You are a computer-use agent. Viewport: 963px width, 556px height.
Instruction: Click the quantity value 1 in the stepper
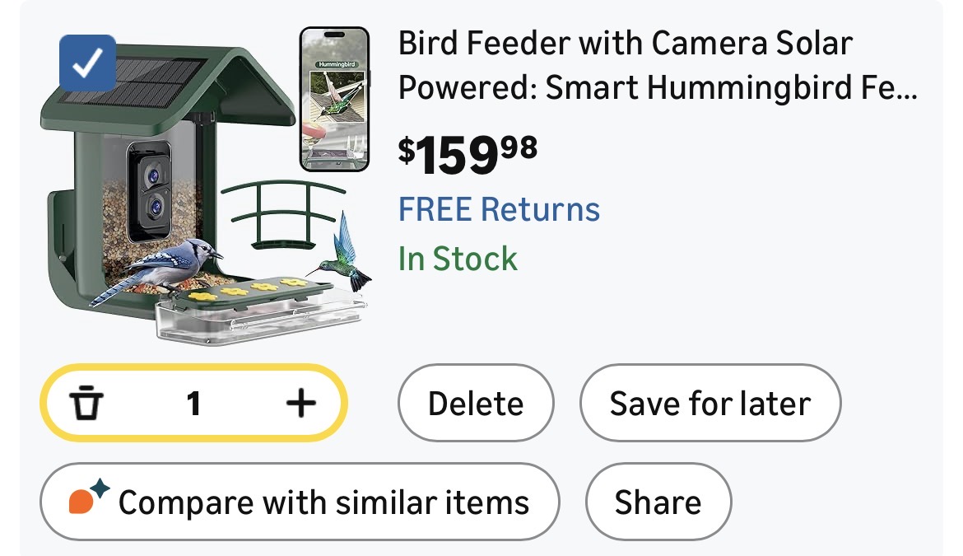pos(193,404)
